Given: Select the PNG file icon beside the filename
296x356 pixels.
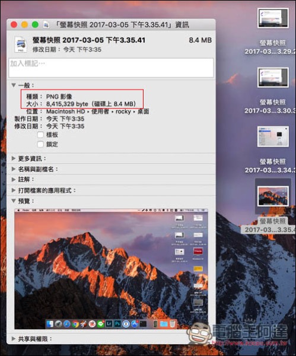Looking at the screenshot, I should [x=21, y=44].
